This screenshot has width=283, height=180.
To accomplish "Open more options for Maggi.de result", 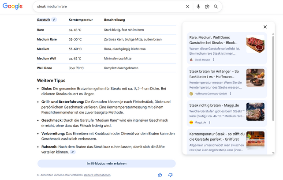I will click(x=210, y=122).
